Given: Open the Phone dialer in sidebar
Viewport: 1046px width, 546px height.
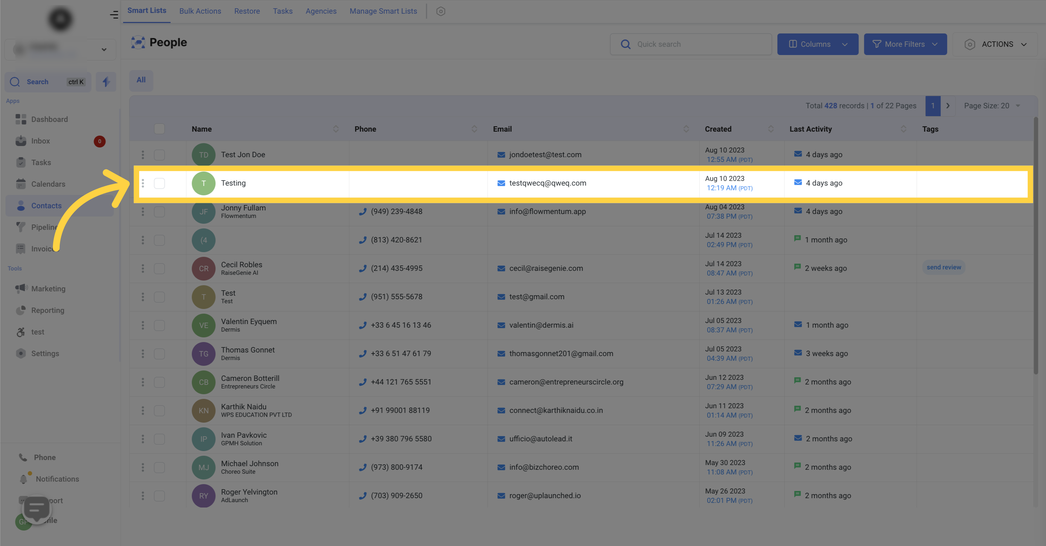Looking at the screenshot, I should click(45, 457).
